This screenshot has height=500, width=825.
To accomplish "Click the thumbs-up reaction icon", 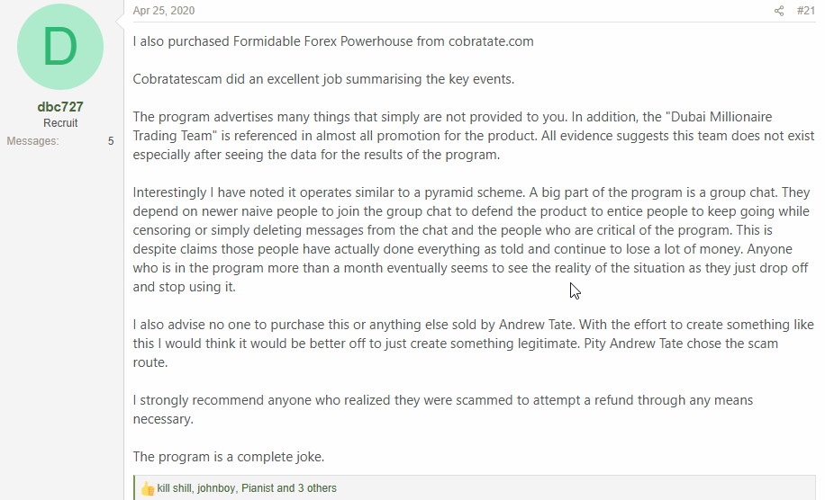I will point(148,488).
